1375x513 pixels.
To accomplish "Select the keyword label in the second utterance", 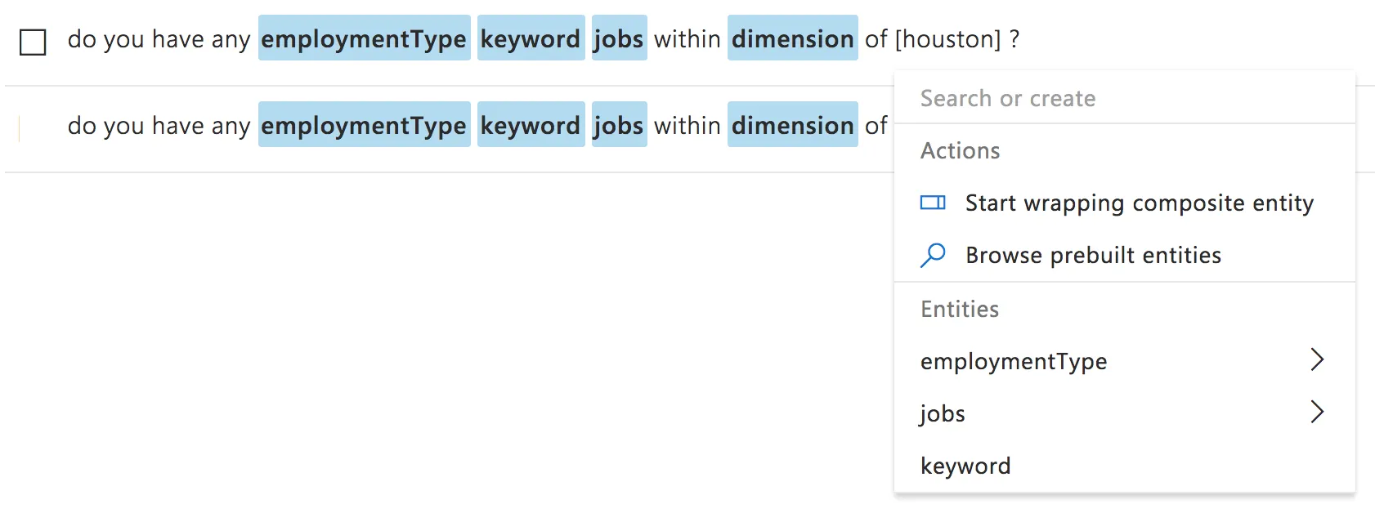I will (x=531, y=125).
